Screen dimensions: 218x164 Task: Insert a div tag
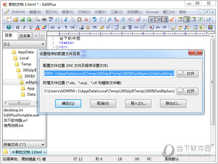158,27
